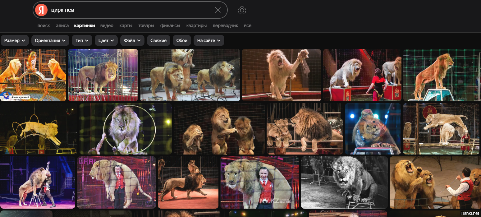Open the 'На сайте' filter dropdown
Image resolution: width=481 pixels, height=217 pixels.
click(209, 40)
